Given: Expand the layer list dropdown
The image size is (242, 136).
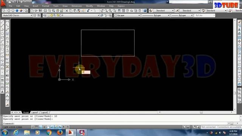Looking at the screenshot, I should tap(98, 15).
